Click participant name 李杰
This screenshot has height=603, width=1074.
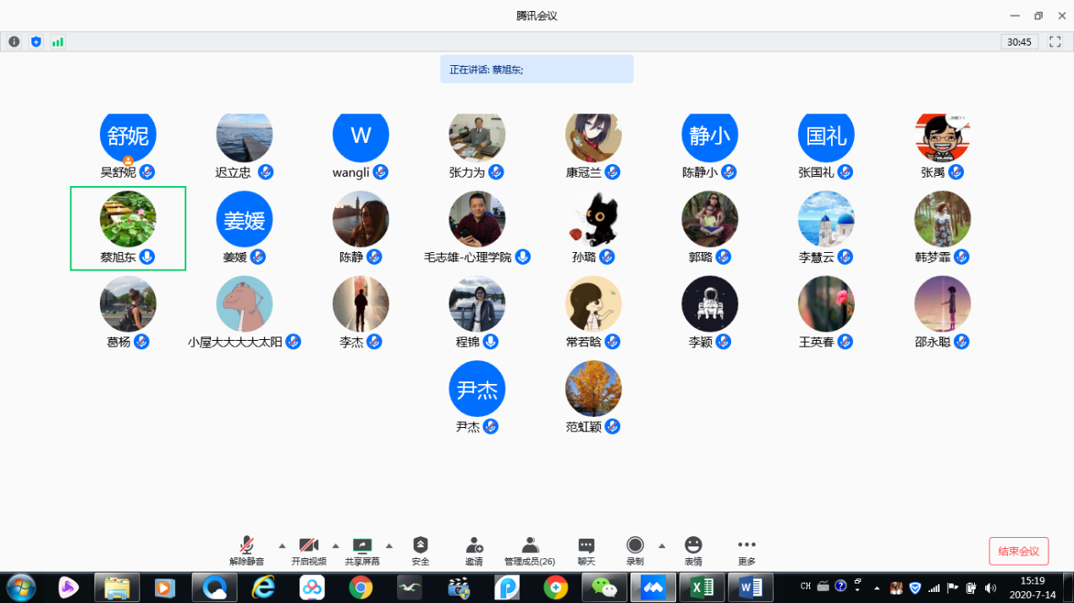pos(351,343)
